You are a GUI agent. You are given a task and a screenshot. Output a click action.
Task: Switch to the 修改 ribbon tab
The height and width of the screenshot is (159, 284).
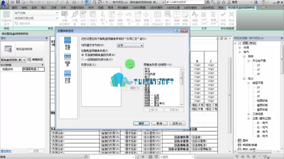tap(221, 8)
